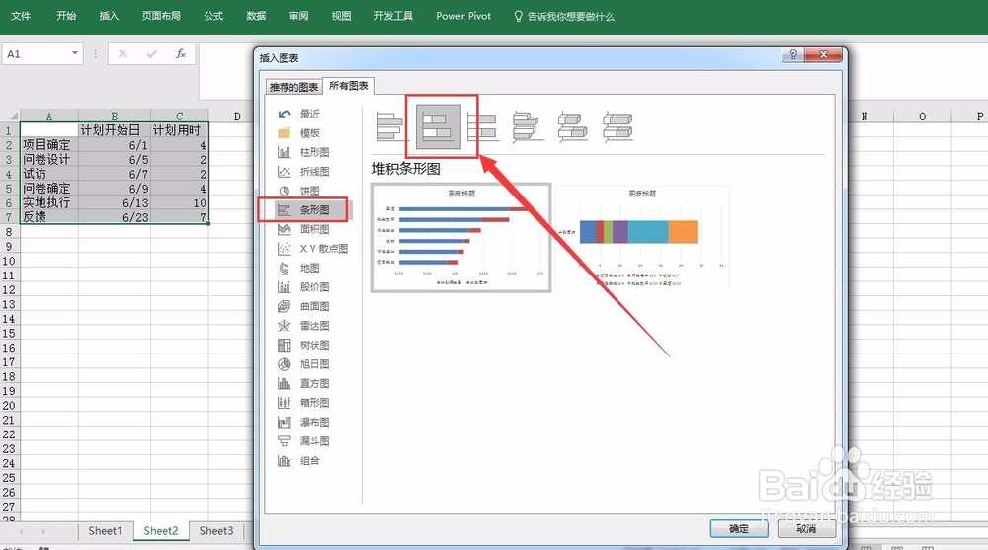Viewport: 988px width, 550px height.
Task: Switch to Sheet1 worksheet tab
Action: click(105, 531)
